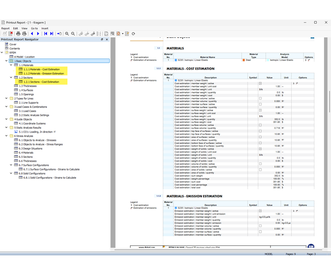Viewport: 331px width, 275px height.
Task: Click the graphic icon beside 5.1 CO1 entry
Action: click(16, 132)
